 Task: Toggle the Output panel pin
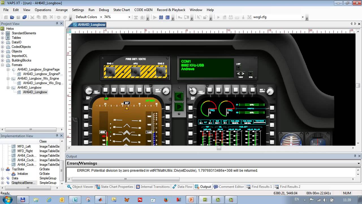355,156
